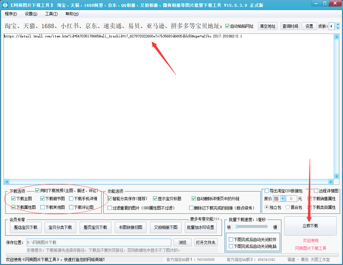Viewport: 343px width, 265px height.
Task: Enable 下图完成后自动关闭软件 checkbox
Action: (x=231, y=240)
